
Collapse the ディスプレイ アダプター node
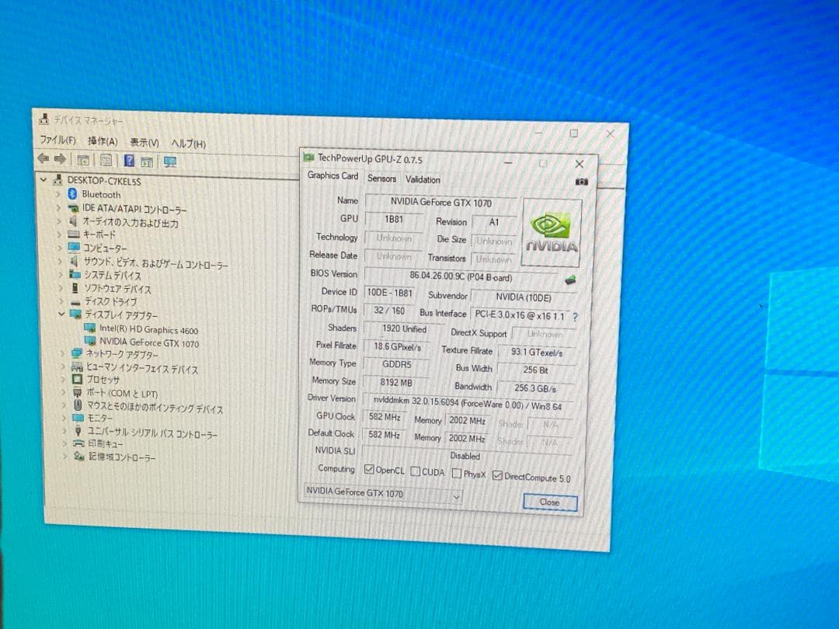click(61, 314)
